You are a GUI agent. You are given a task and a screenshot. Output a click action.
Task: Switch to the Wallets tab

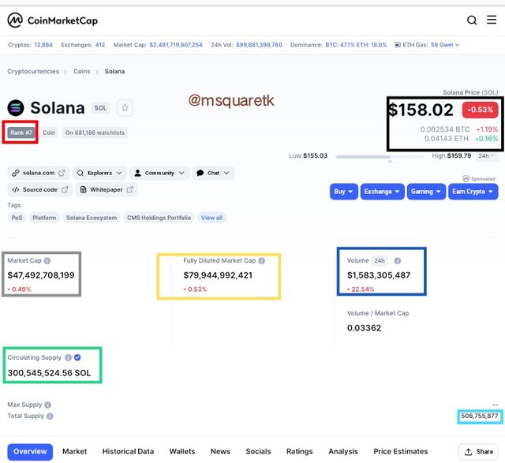(182, 452)
